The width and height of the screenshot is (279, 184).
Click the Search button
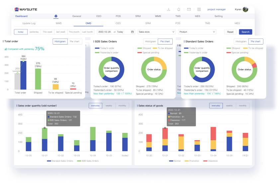(x=245, y=32)
